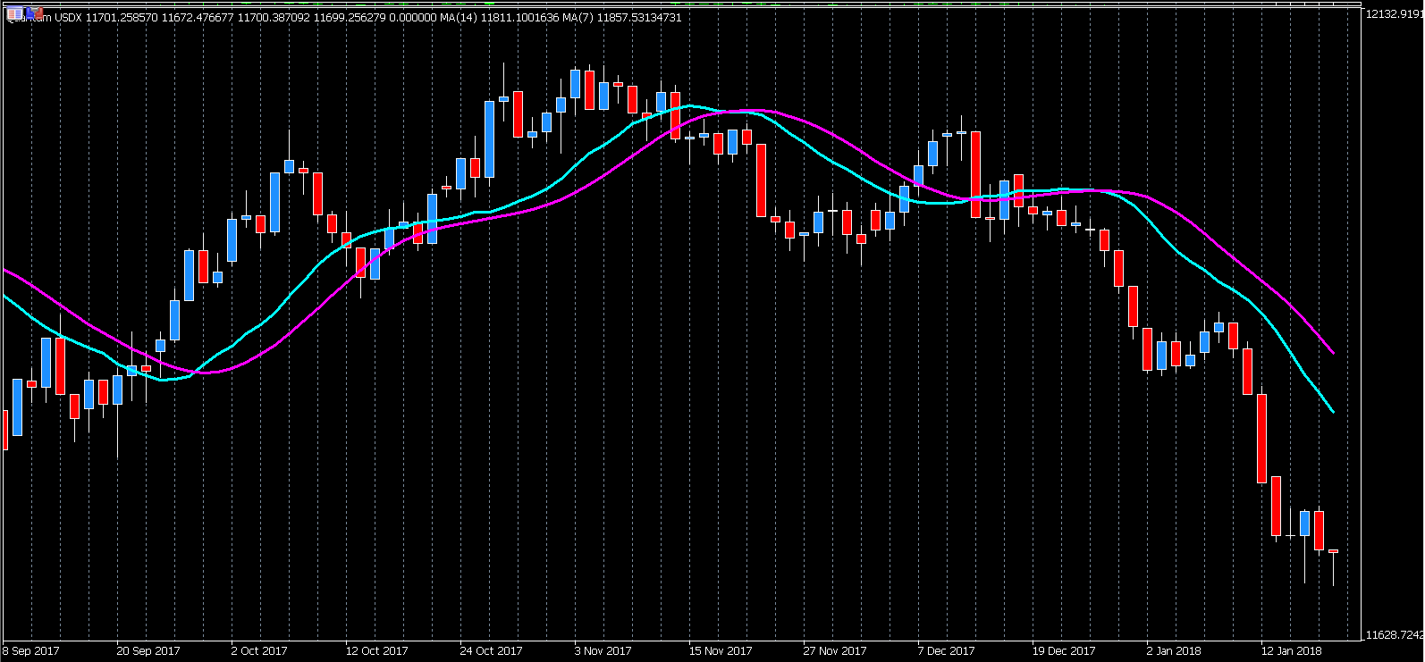Viewport: 1425px width, 662px height.
Task: Click the 12132.9191 top price scale label
Action: coord(1393,13)
